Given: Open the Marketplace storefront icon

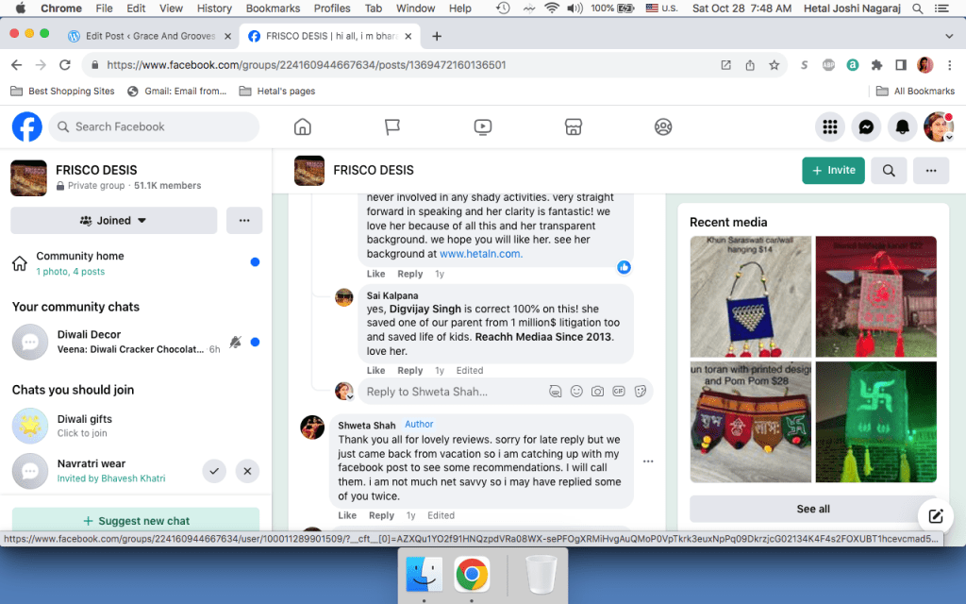Looking at the screenshot, I should pos(573,126).
